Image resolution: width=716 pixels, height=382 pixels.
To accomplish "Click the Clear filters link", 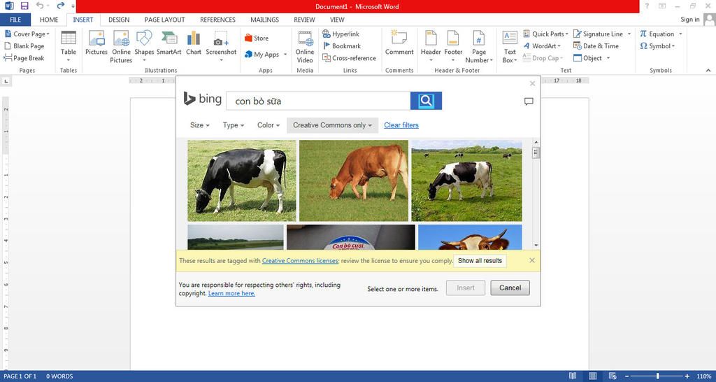I will coord(401,125).
